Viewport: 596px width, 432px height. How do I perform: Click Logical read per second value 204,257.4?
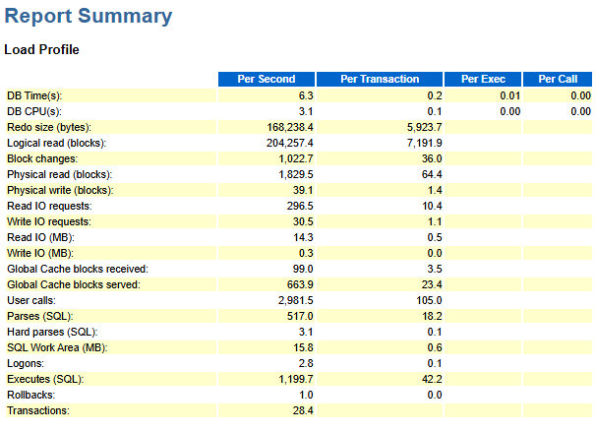coord(283,143)
